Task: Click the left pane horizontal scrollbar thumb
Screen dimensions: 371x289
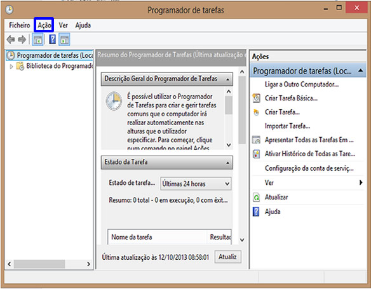Action: click(39, 264)
